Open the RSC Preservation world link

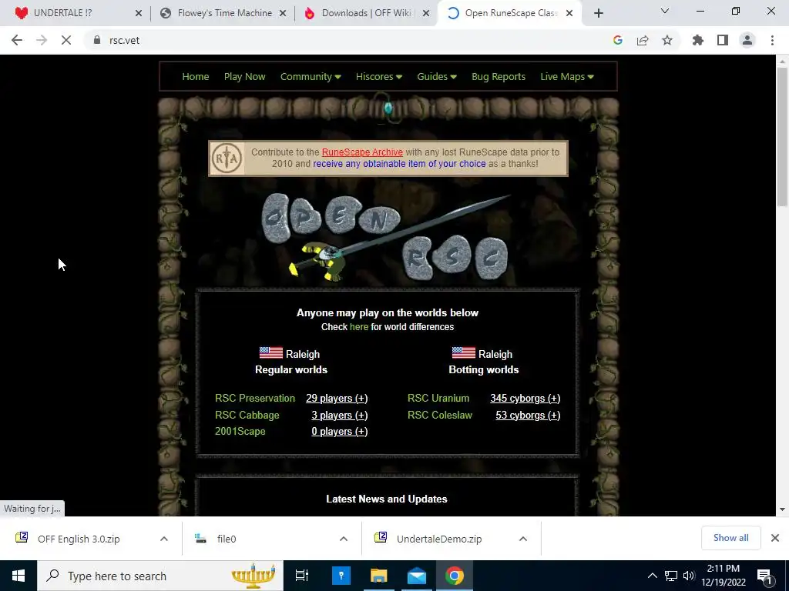254,398
